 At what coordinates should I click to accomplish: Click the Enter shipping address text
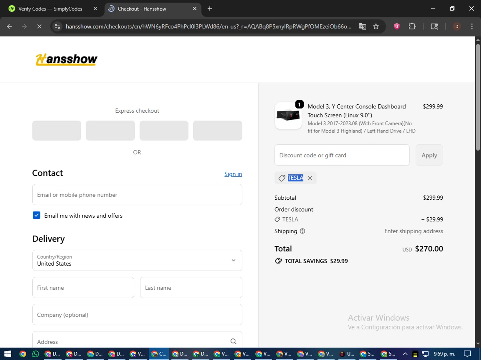point(414,231)
